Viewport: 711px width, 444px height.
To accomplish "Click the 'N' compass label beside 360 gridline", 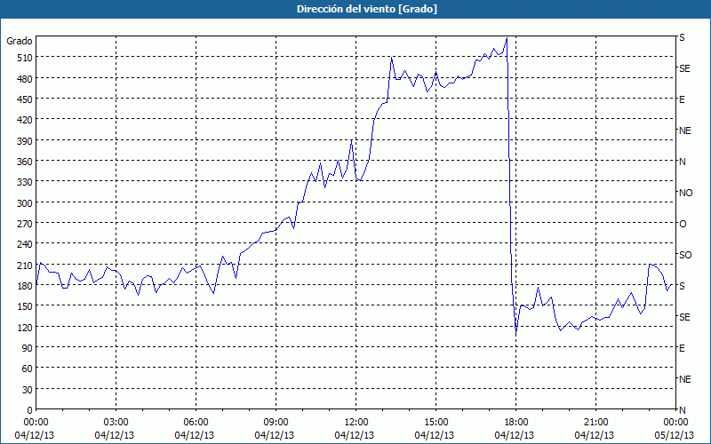I will pyautogui.click(x=683, y=162).
